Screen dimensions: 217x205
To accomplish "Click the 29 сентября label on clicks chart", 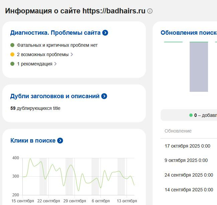I will tap(74, 201).
